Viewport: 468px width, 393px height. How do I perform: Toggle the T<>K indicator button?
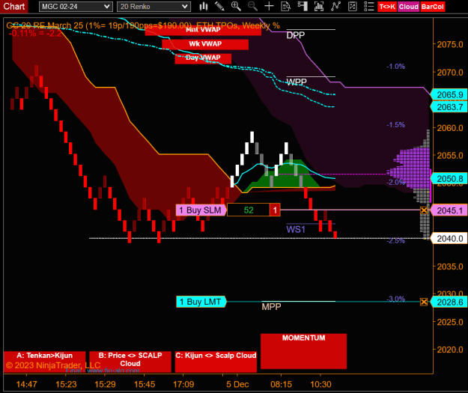[x=387, y=7]
